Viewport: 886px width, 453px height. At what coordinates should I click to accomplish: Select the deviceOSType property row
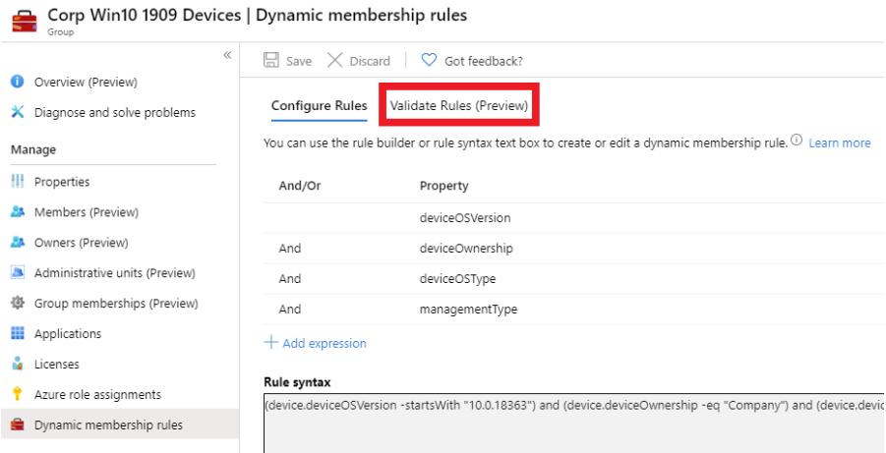pyautogui.click(x=574, y=279)
